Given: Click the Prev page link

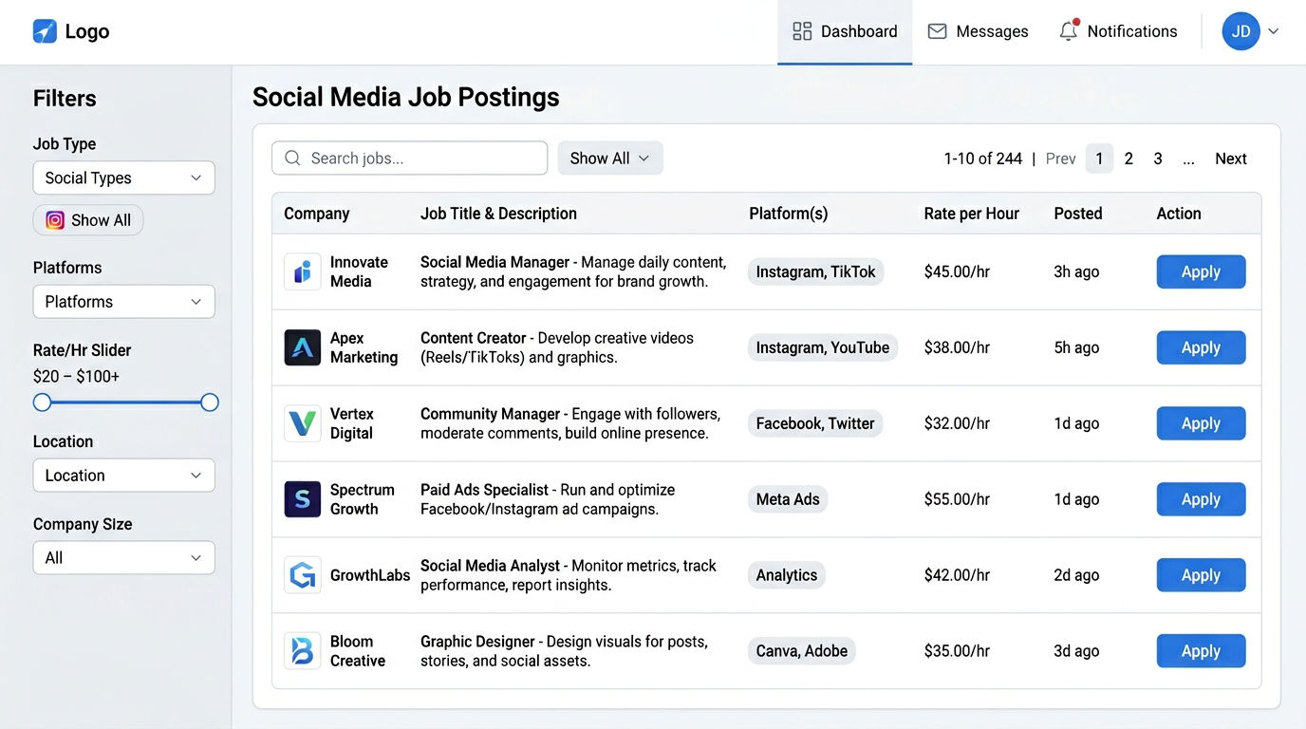Looking at the screenshot, I should pyautogui.click(x=1061, y=159).
